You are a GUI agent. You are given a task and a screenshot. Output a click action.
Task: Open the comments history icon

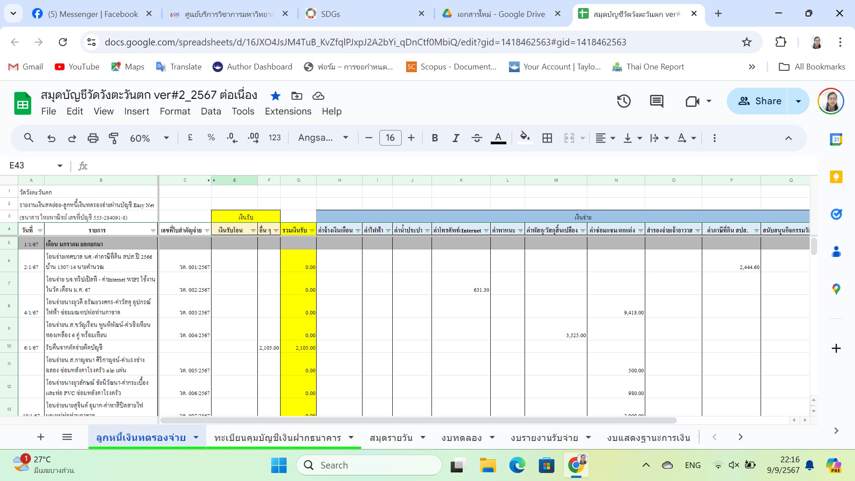pos(656,101)
